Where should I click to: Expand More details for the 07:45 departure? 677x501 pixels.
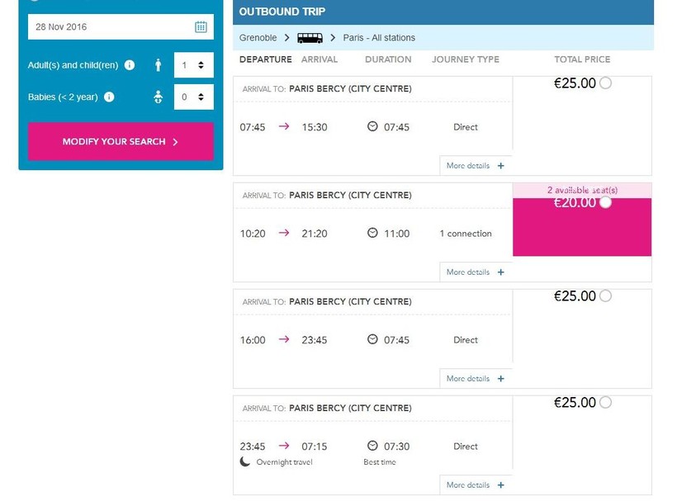click(475, 166)
